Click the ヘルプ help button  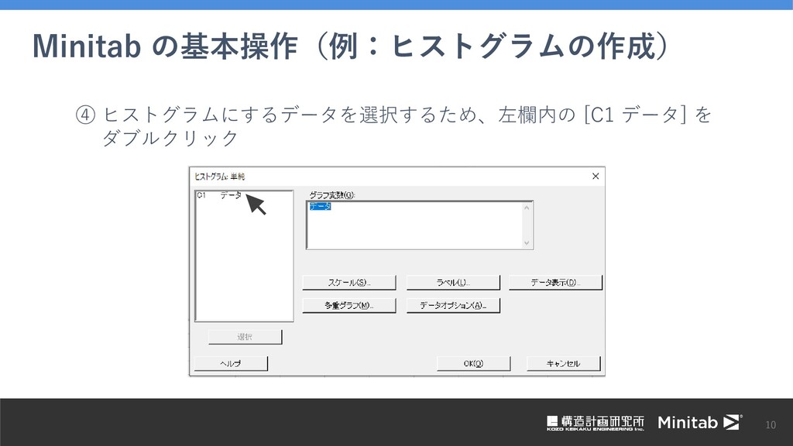231,364
